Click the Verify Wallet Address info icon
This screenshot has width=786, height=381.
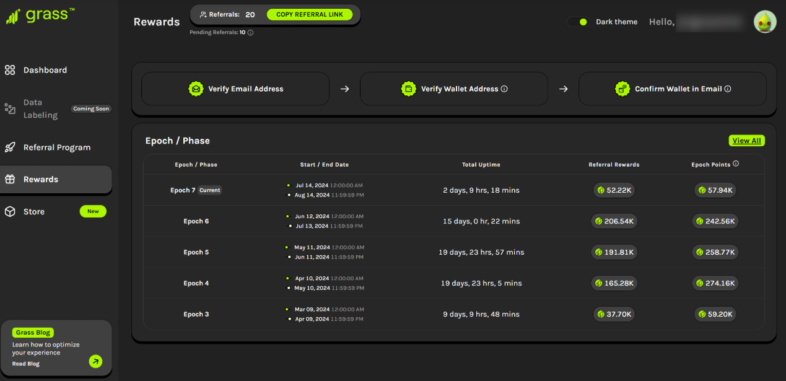(504, 89)
